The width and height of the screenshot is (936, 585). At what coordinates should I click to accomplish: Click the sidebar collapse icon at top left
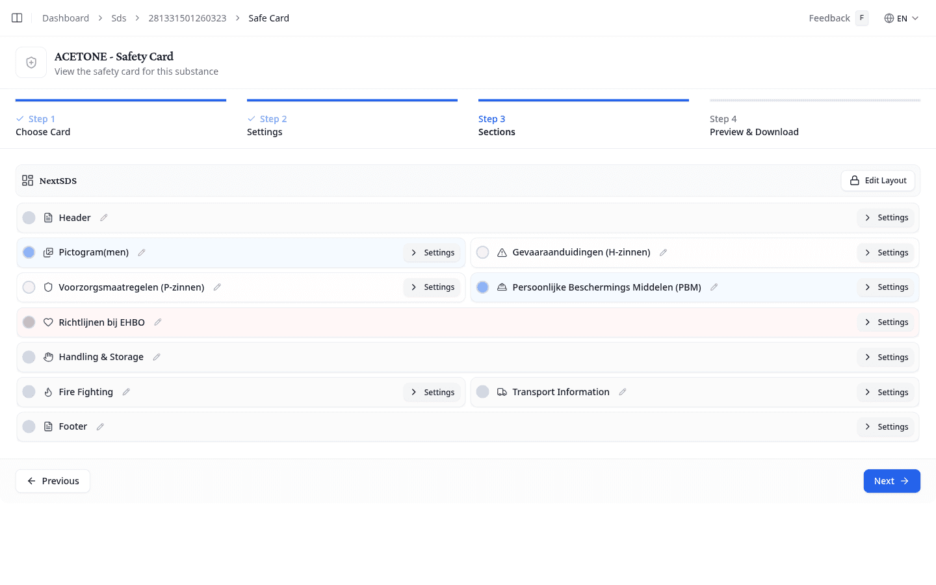pyautogui.click(x=16, y=18)
